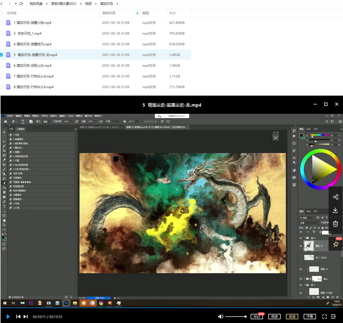Viewport: 343px width, 323px height.
Task: Skip to the next video
Action: pos(25,317)
